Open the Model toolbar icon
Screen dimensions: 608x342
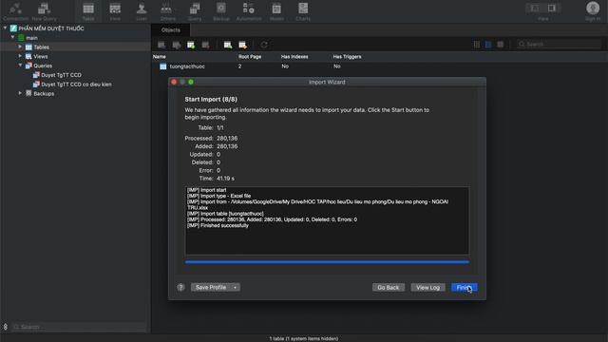tap(276, 10)
